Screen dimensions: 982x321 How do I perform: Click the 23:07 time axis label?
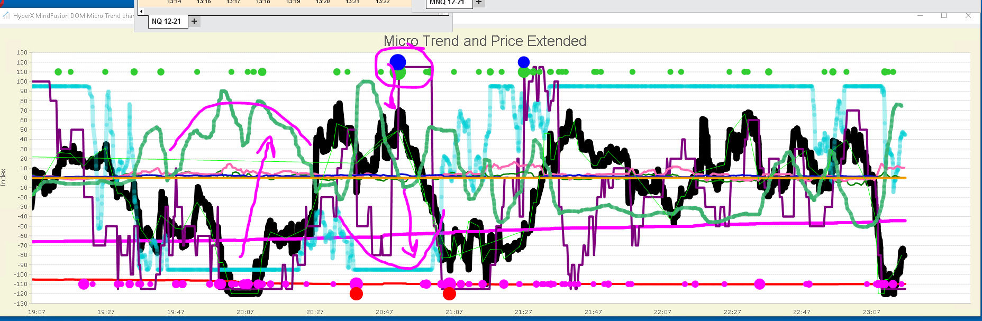[x=871, y=312]
